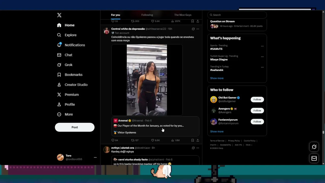
Task: Switch to the For you tab
Action: [116, 15]
